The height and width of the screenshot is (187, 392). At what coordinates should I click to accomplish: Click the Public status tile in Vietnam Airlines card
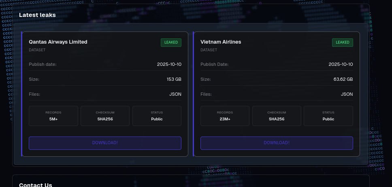328,116
